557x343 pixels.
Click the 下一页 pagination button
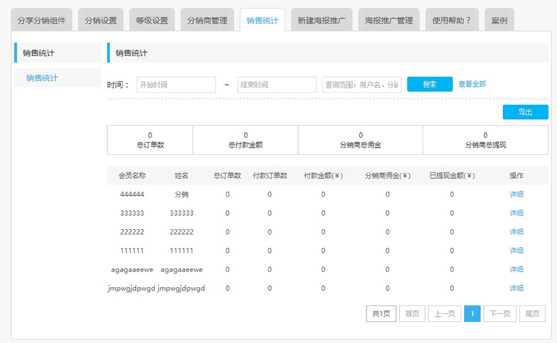500,314
